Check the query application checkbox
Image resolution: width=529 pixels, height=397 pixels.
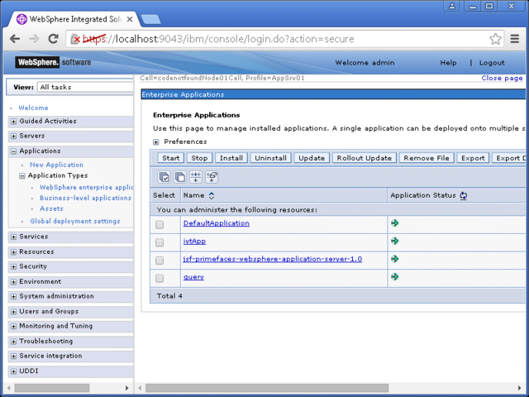(160, 278)
